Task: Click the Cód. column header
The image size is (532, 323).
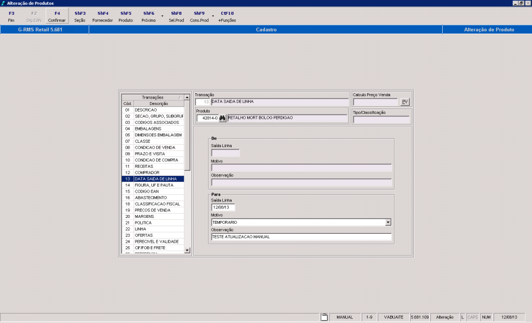Action: click(128, 103)
